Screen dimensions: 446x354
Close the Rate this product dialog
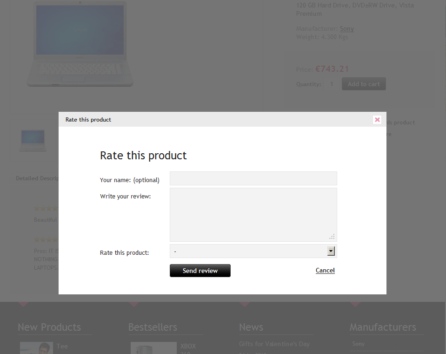pos(377,120)
